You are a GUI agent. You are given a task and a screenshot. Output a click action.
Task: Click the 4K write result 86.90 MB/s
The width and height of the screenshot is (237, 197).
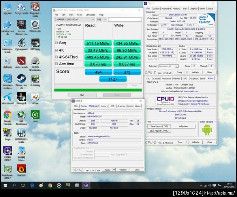click(127, 50)
